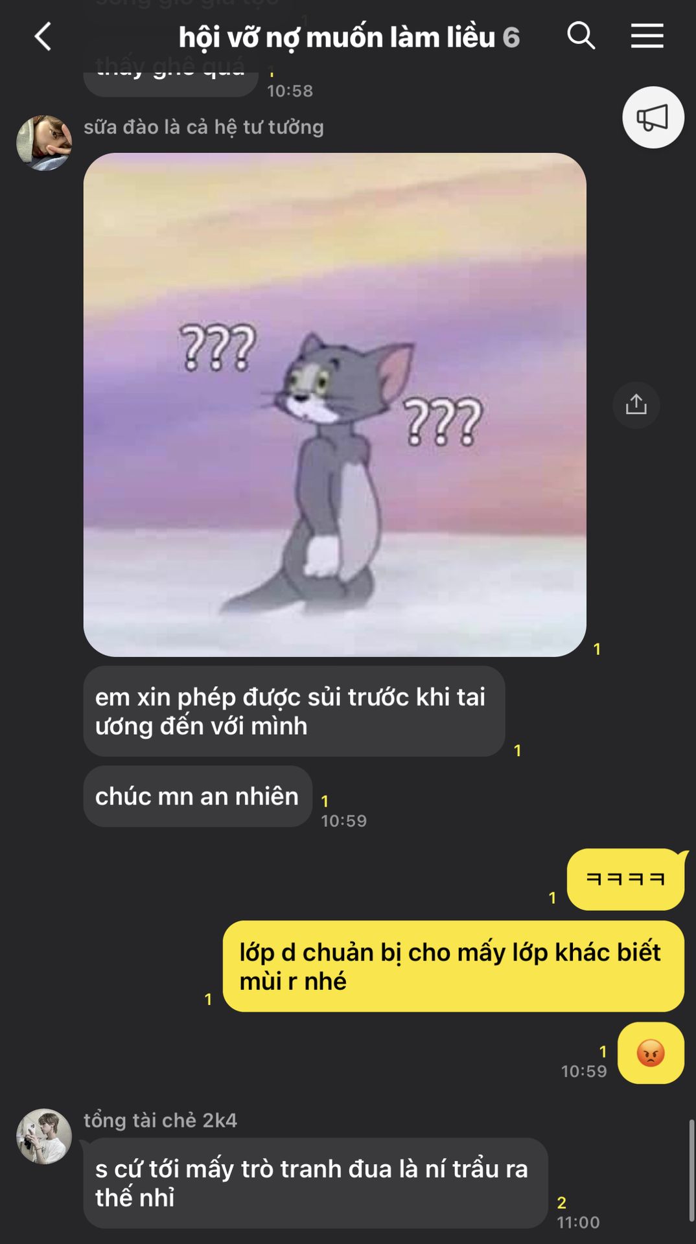The width and height of the screenshot is (696, 1244).
Task: Tap avatar of tổng tài chẻ 2k4
Action: (x=44, y=1136)
